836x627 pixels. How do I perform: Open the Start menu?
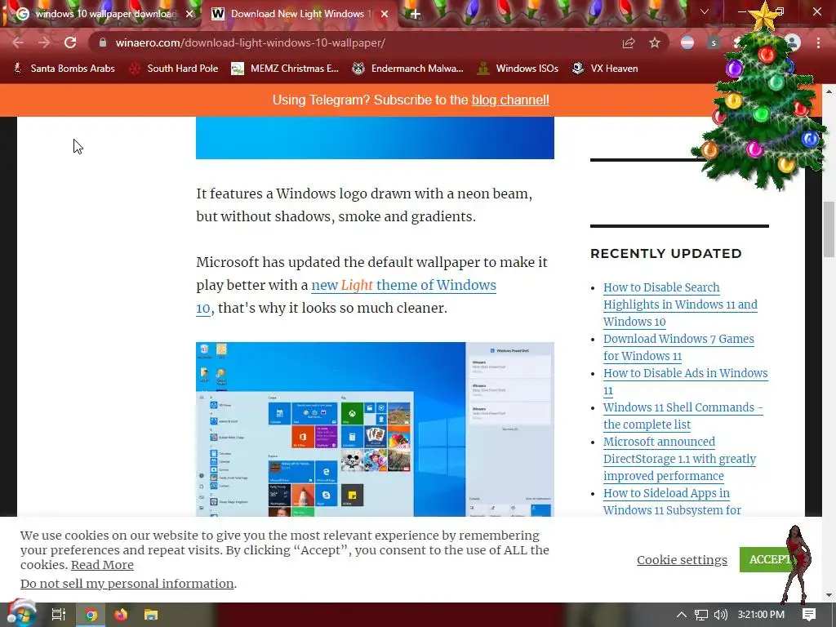click(x=21, y=614)
